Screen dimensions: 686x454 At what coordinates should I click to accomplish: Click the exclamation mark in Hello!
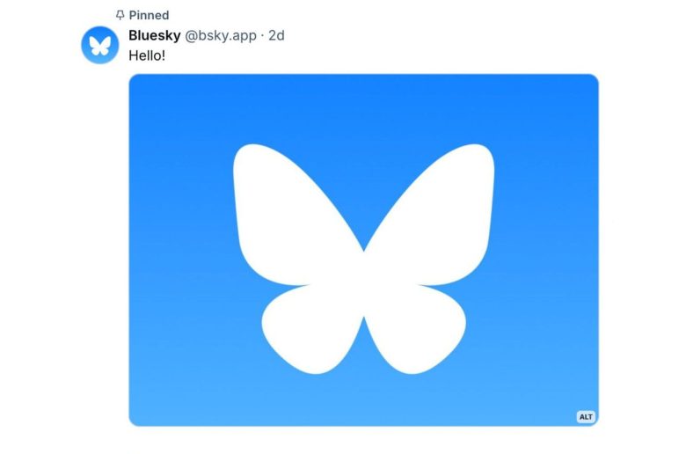164,55
